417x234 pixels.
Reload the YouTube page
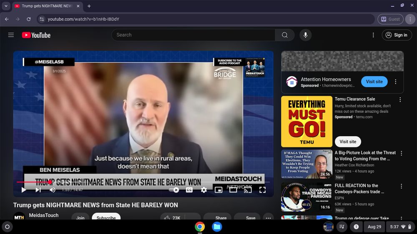(29, 19)
